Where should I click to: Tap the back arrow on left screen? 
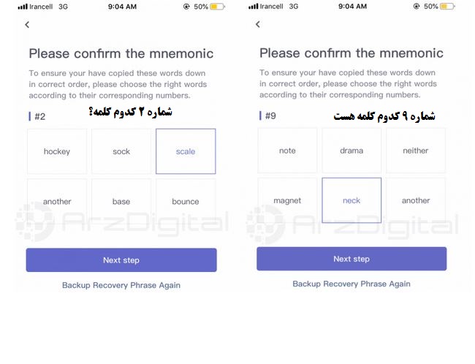(x=27, y=25)
